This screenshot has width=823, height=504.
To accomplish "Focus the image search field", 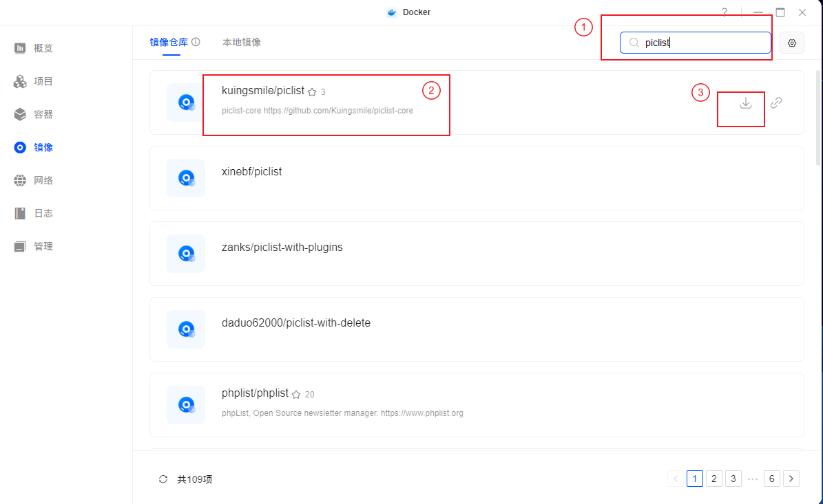I will pyautogui.click(x=695, y=43).
